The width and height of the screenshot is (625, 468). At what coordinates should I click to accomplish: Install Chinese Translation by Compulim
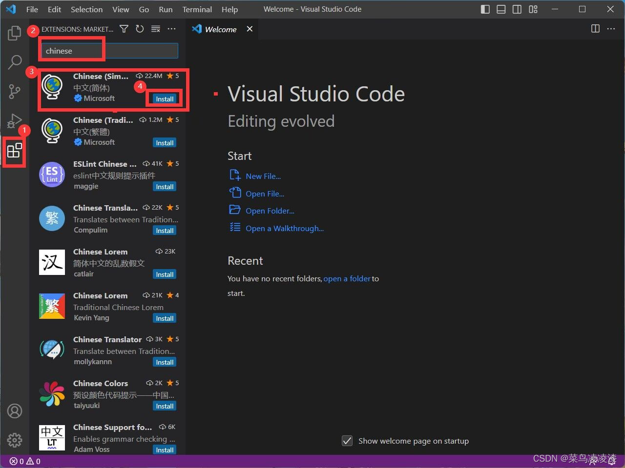click(x=165, y=231)
